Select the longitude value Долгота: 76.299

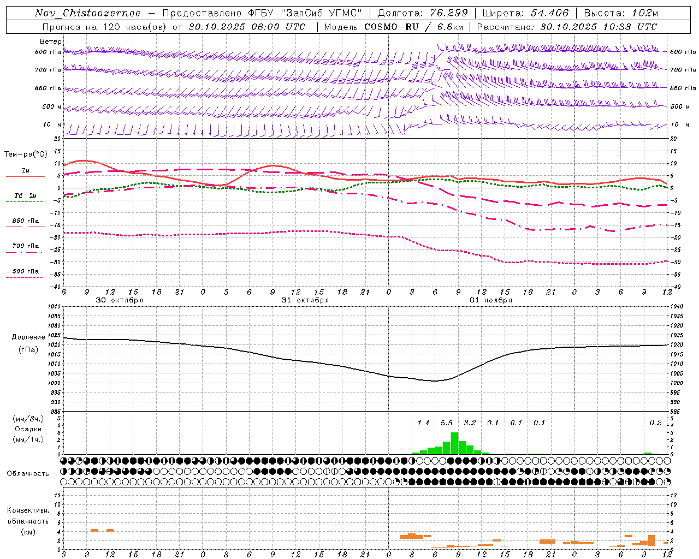pos(423,13)
